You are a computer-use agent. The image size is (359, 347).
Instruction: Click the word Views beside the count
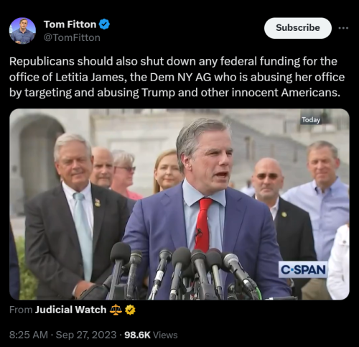tap(165, 335)
